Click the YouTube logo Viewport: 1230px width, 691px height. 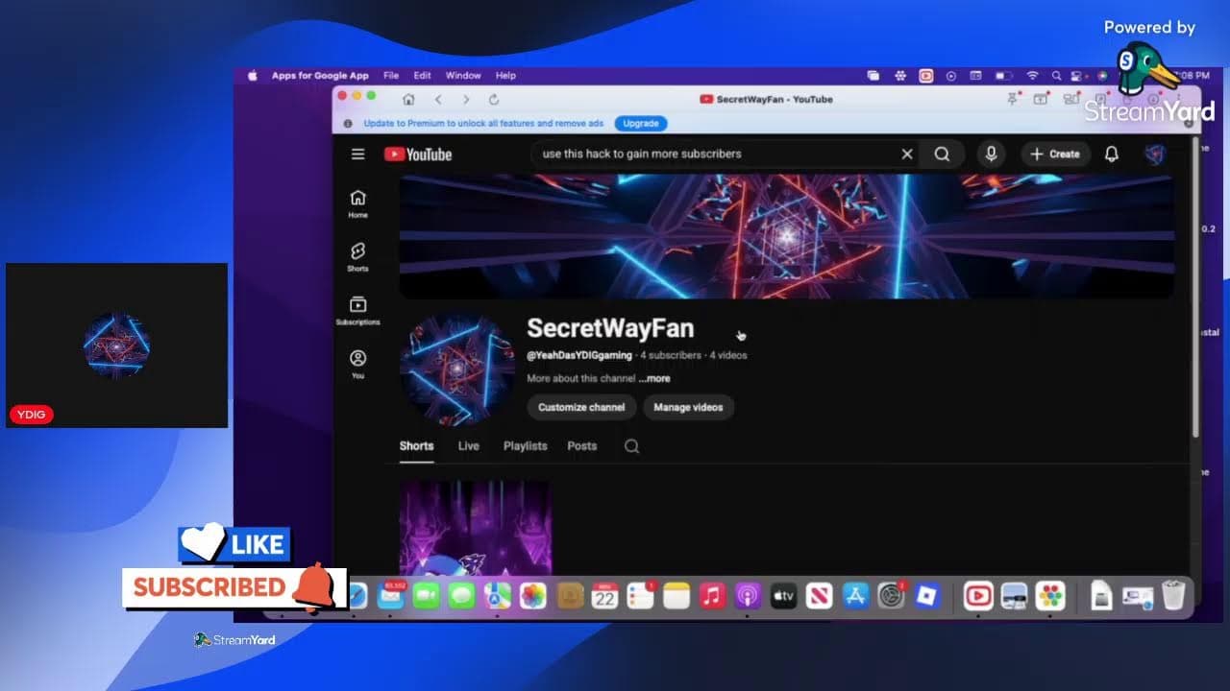point(418,154)
